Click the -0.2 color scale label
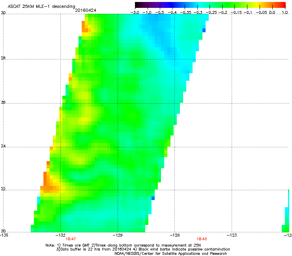 (223, 13)
